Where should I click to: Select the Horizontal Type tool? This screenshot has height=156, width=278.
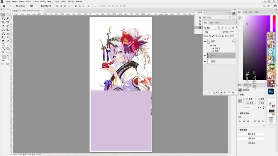(3, 45)
